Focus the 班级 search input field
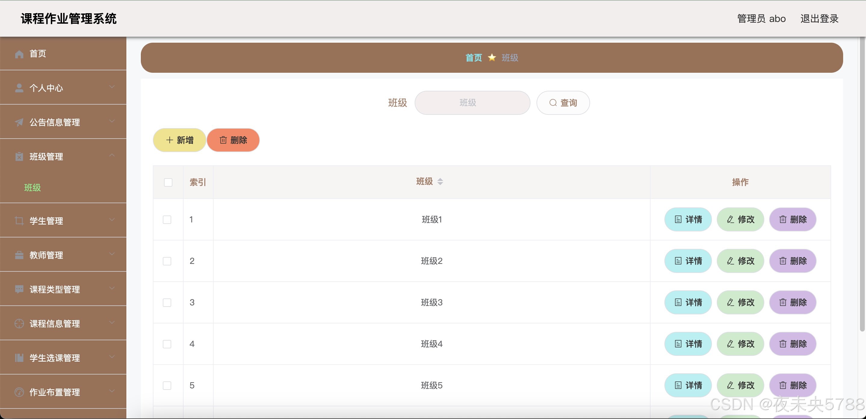The height and width of the screenshot is (419, 866). tap(472, 103)
